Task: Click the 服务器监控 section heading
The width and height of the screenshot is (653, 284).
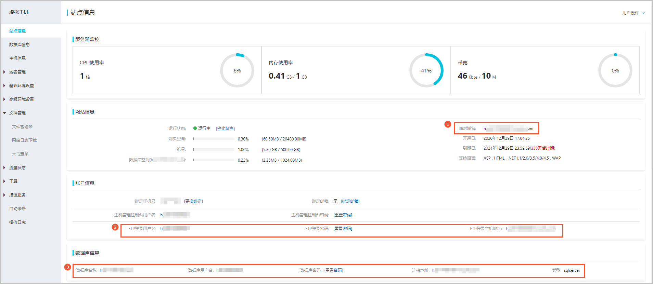Action: pyautogui.click(x=87, y=39)
